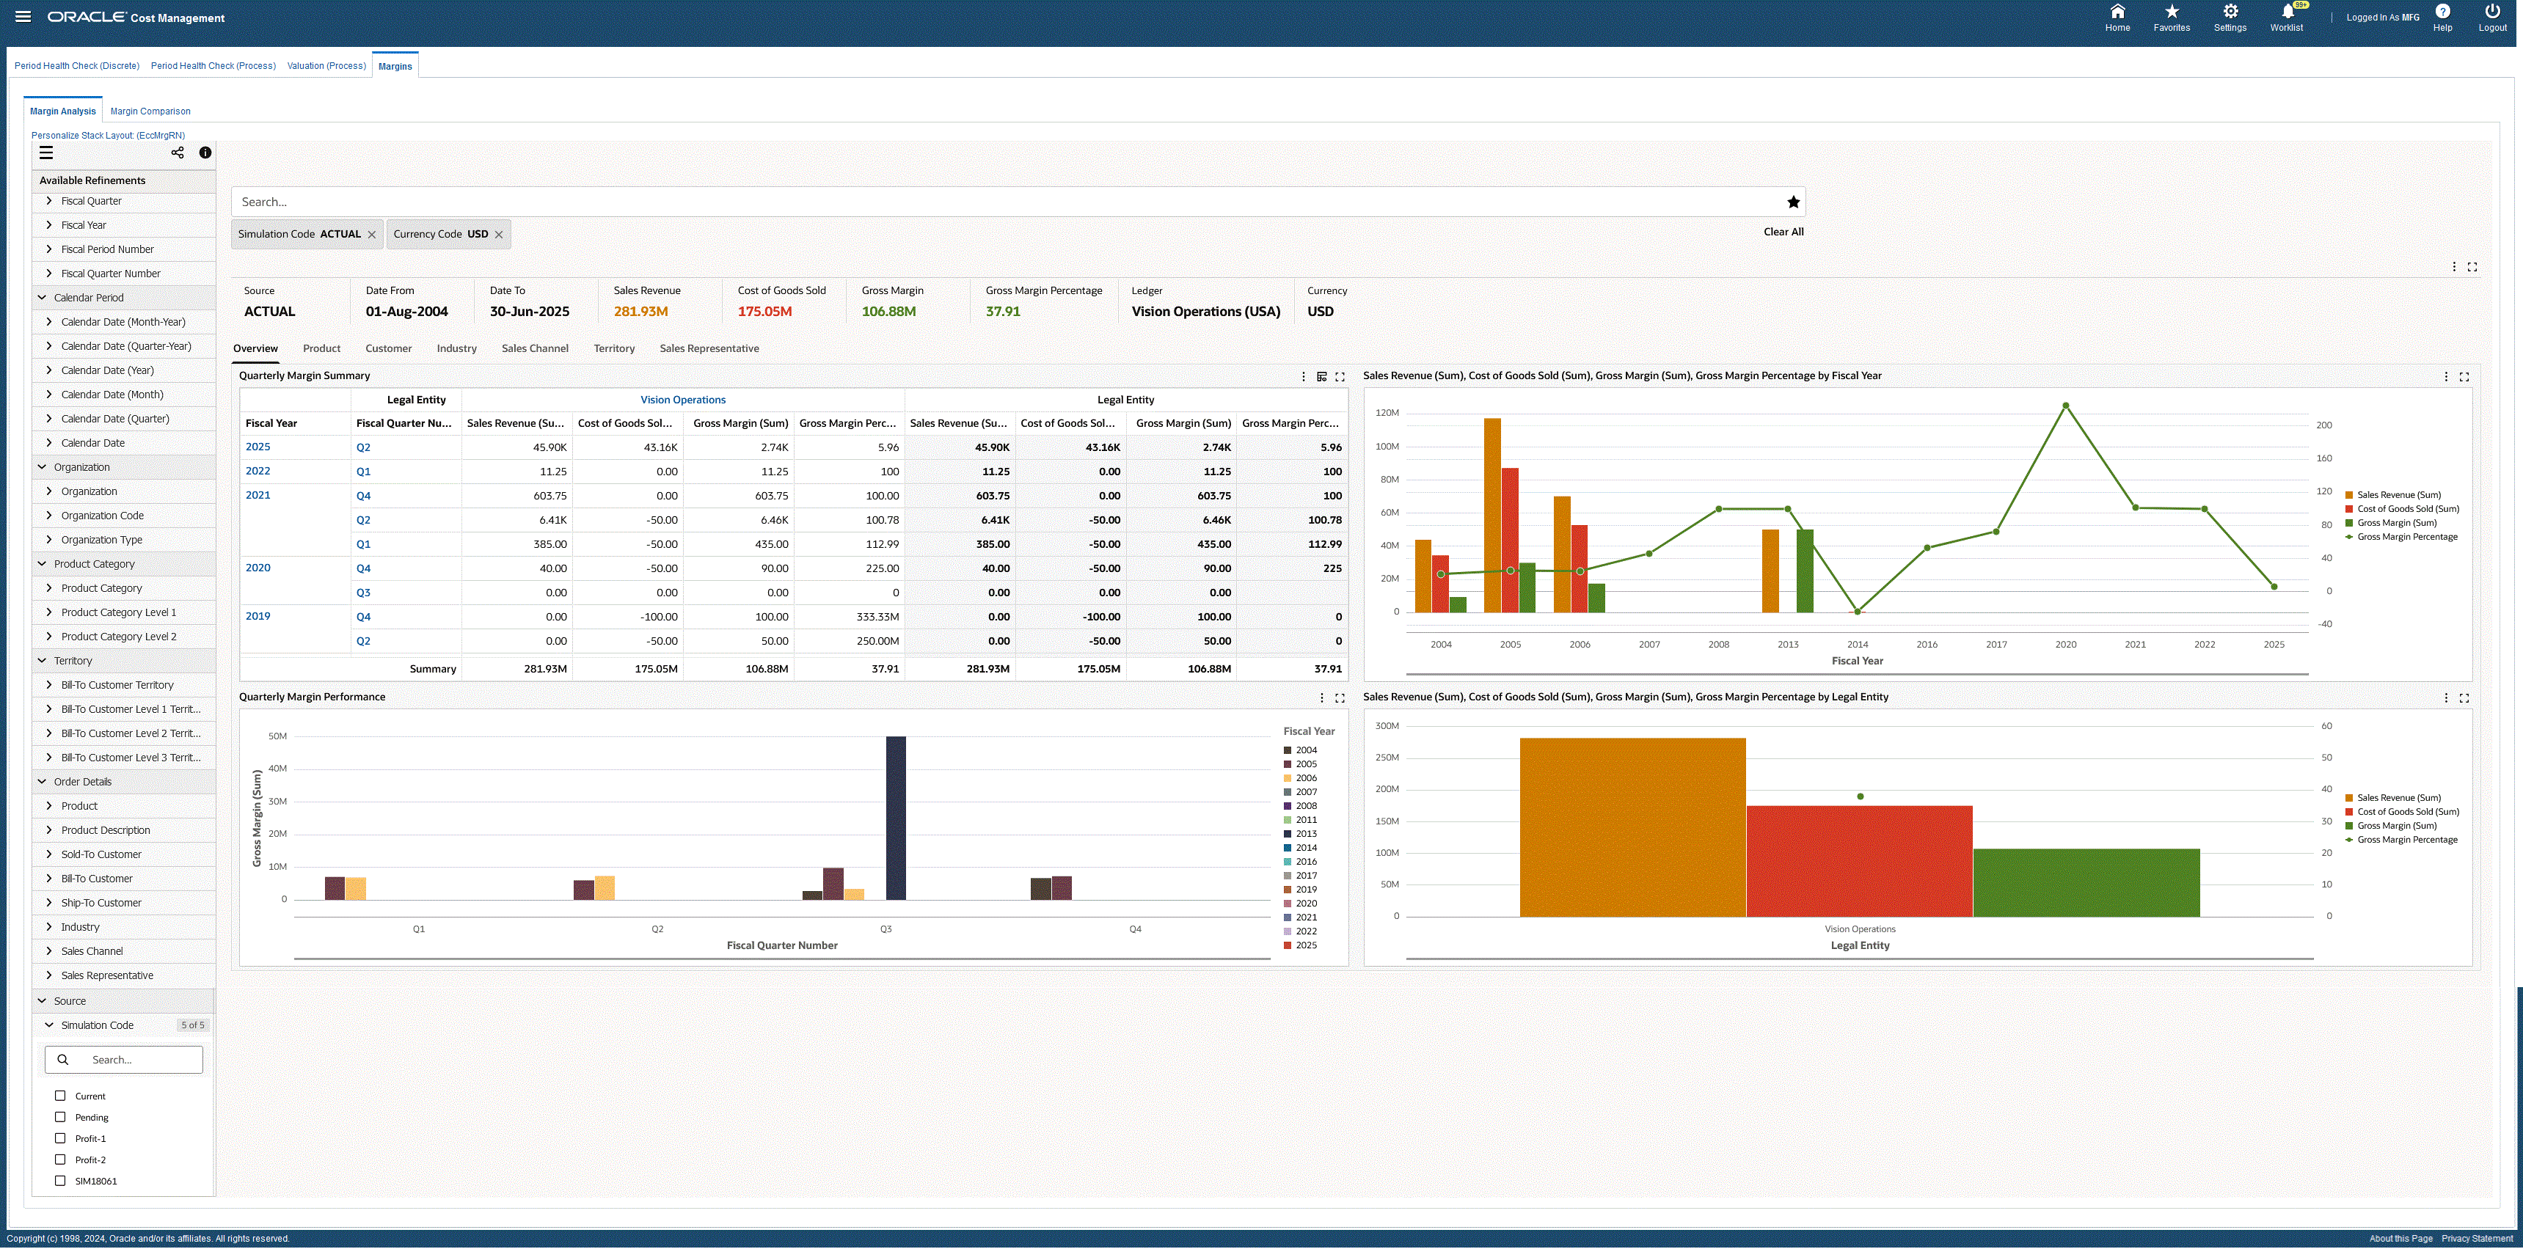Click the star icon in search bar
The width and height of the screenshot is (2523, 1249).
[1792, 202]
